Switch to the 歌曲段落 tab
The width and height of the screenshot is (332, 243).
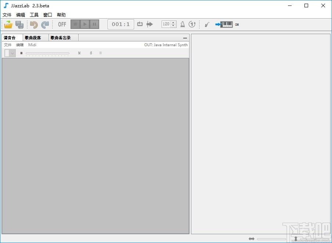[x=36, y=38]
